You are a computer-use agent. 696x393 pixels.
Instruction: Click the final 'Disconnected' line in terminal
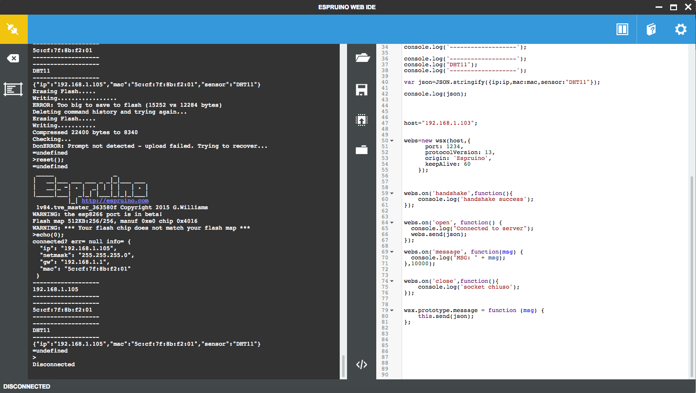(54, 364)
